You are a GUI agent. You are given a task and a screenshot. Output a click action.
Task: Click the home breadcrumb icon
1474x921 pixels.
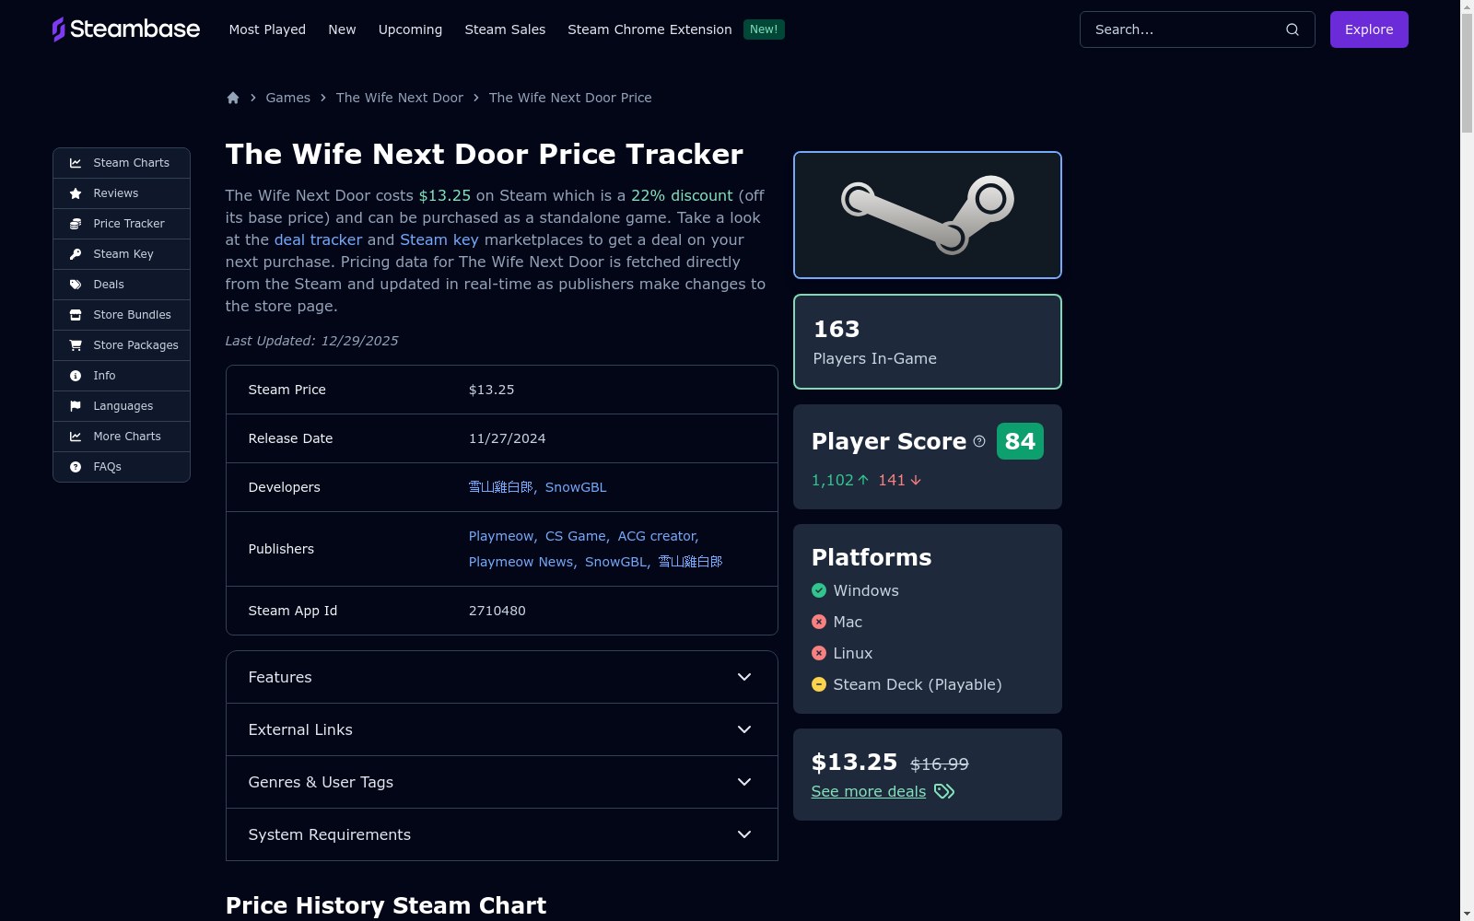tap(233, 98)
